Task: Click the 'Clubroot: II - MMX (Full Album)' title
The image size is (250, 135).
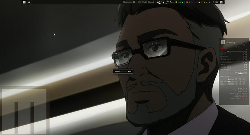Action: pyautogui.click(x=138, y=2)
